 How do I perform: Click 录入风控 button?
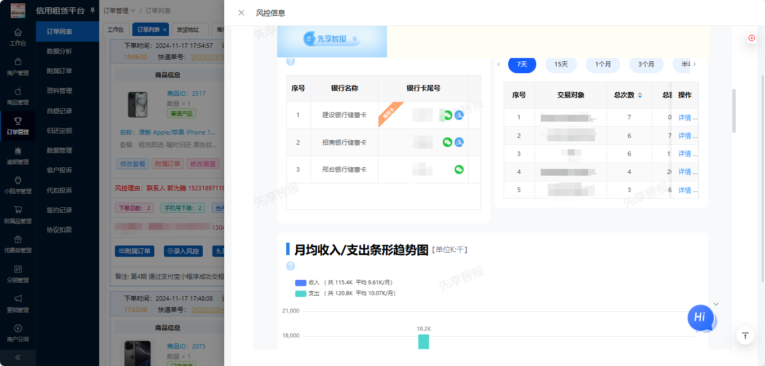pyautogui.click(x=183, y=251)
